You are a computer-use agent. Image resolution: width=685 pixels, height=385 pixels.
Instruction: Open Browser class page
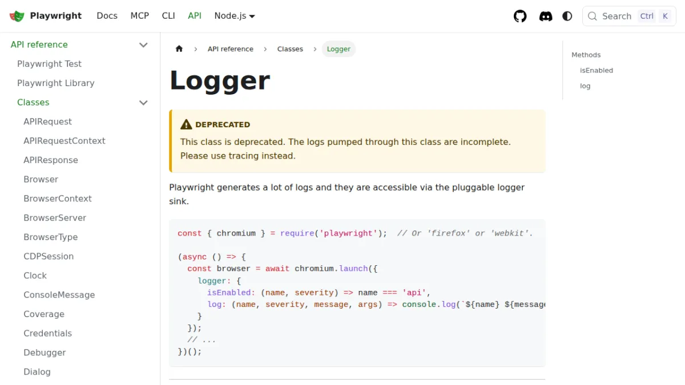pos(41,180)
